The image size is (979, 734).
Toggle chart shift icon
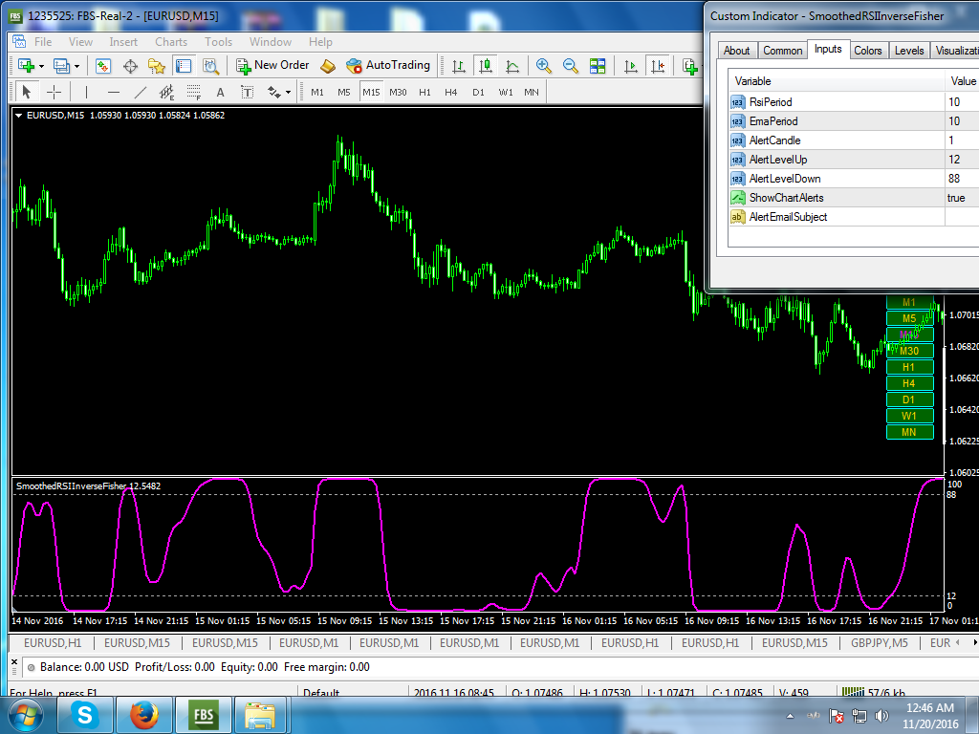click(658, 66)
